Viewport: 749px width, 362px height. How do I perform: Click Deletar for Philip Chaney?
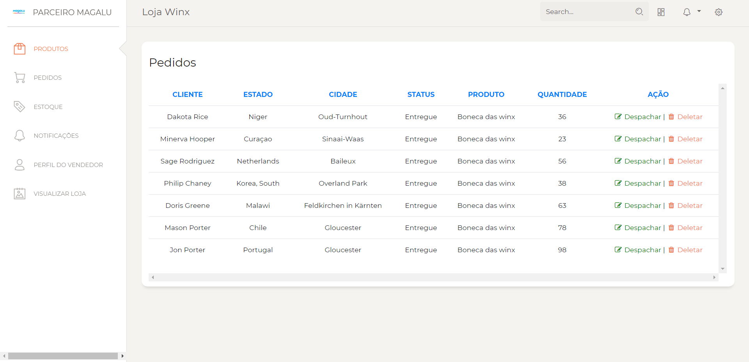tap(690, 183)
